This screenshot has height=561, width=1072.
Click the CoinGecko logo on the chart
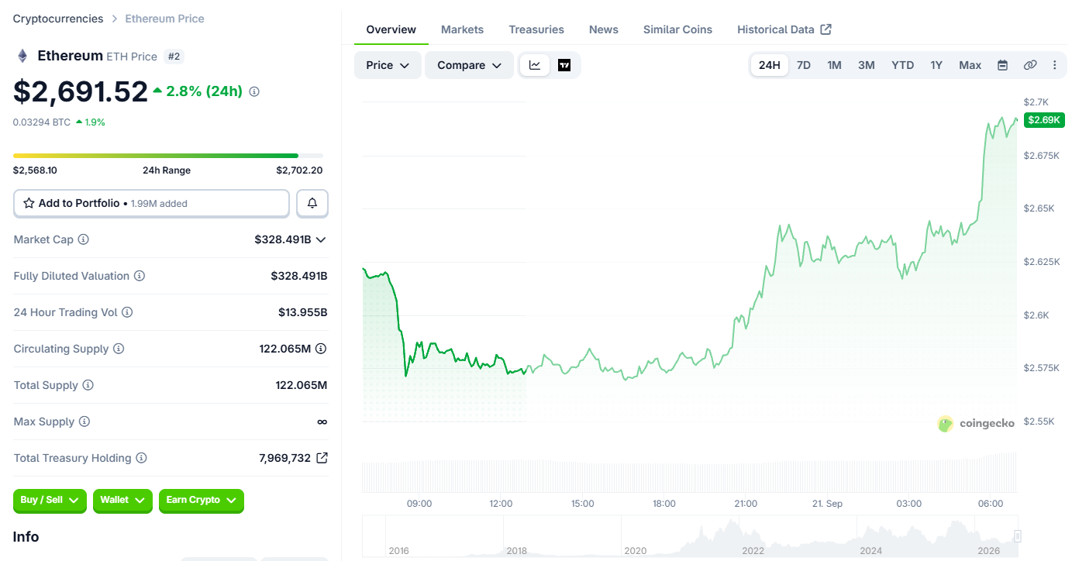point(976,423)
